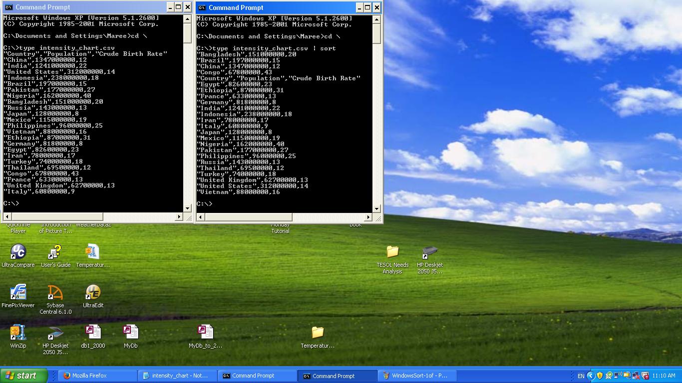Expand hidden system tray icons
The width and height of the screenshot is (682, 383).
[x=591, y=376]
